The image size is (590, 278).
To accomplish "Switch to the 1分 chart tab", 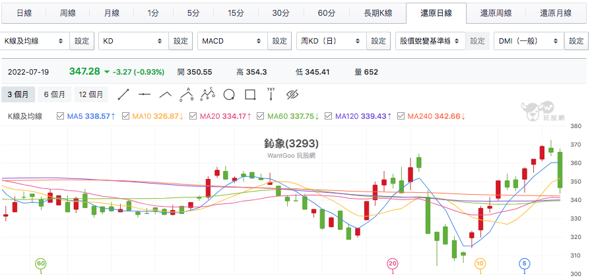I will 153,13.
